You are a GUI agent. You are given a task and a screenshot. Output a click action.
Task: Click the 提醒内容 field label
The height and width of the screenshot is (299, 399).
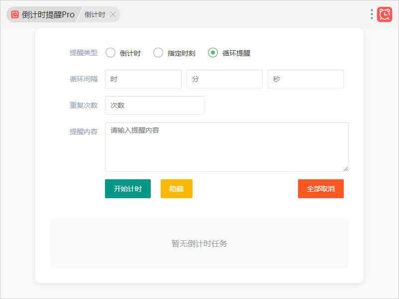point(83,132)
